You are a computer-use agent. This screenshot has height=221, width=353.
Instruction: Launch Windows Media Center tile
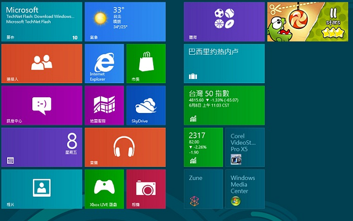(245, 189)
